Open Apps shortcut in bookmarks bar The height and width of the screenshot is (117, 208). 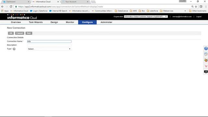[x=5, y=11]
